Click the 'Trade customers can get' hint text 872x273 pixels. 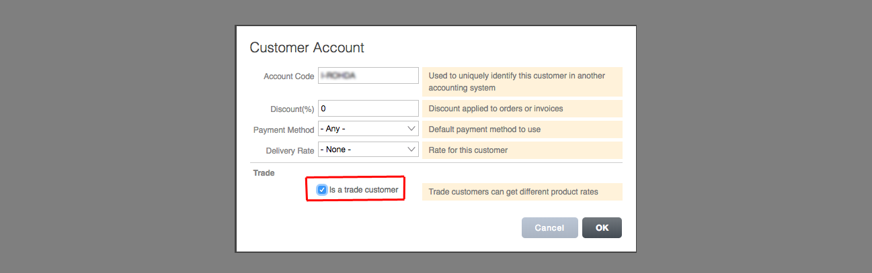513,192
